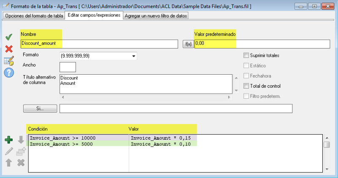Click the Ancho width input box
This screenshot has height=178, width=338.
(68, 67)
